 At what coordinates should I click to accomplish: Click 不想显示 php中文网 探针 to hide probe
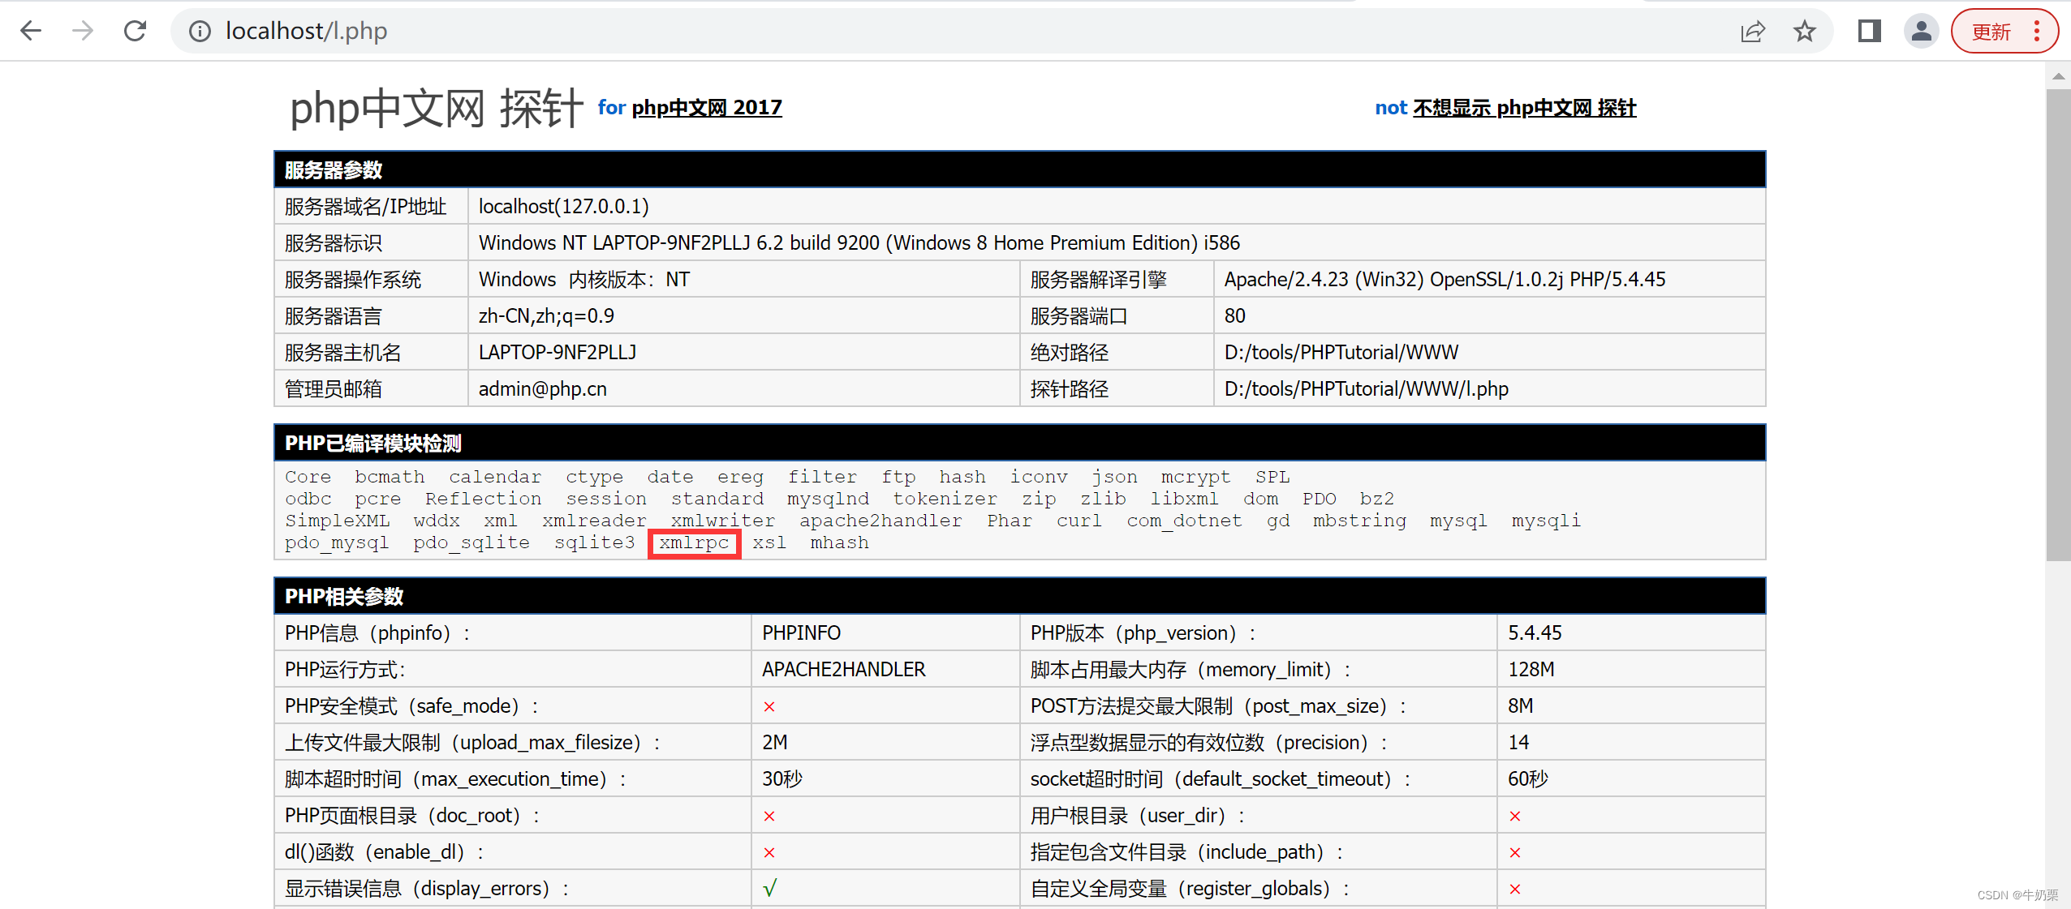(x=1526, y=108)
